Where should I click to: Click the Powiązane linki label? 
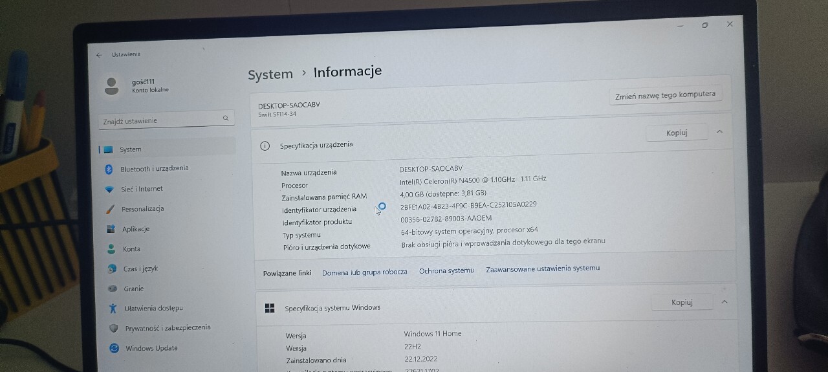287,274
